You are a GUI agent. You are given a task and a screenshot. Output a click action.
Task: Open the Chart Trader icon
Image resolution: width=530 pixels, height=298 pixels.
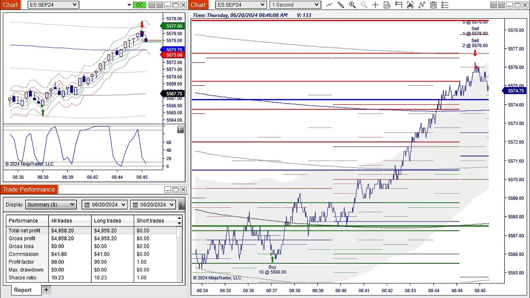click(x=398, y=5)
